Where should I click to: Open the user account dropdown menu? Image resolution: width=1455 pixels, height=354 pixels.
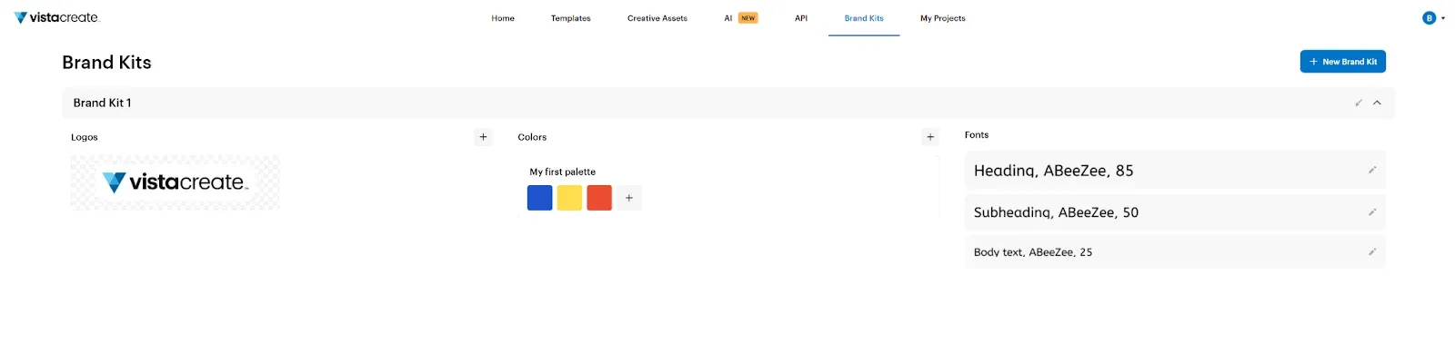pos(1433,17)
